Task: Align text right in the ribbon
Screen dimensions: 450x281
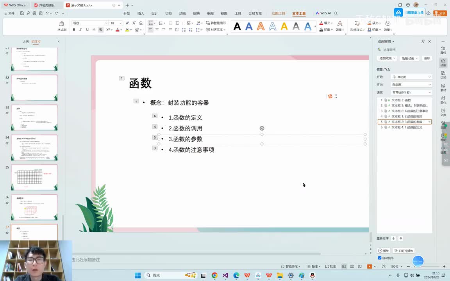Action: coord(164,30)
